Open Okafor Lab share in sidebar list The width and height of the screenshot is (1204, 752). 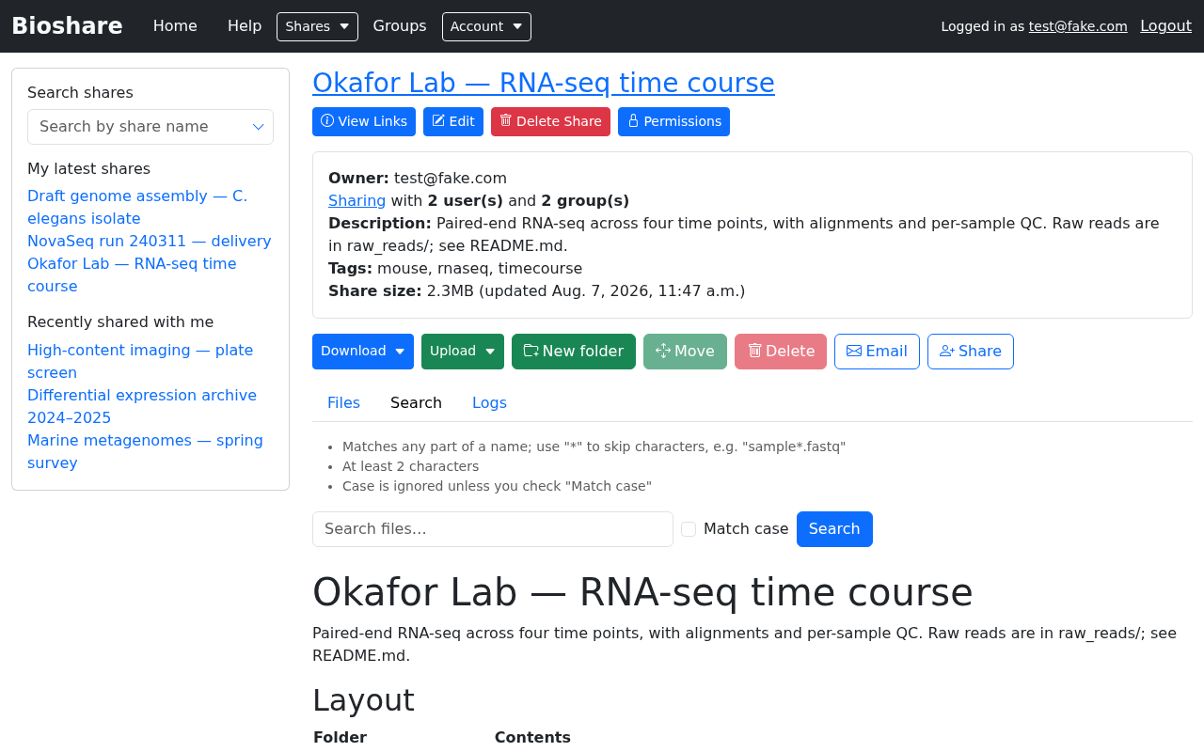(132, 275)
